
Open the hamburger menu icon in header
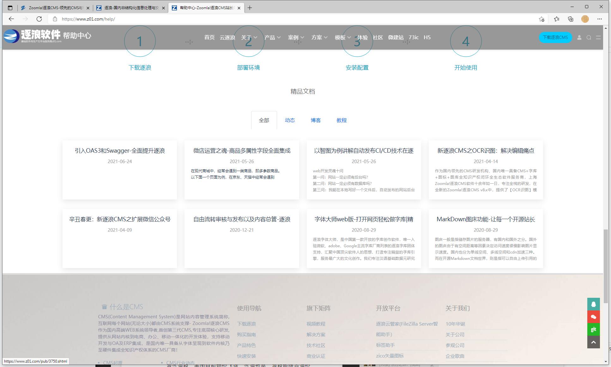[598, 37]
